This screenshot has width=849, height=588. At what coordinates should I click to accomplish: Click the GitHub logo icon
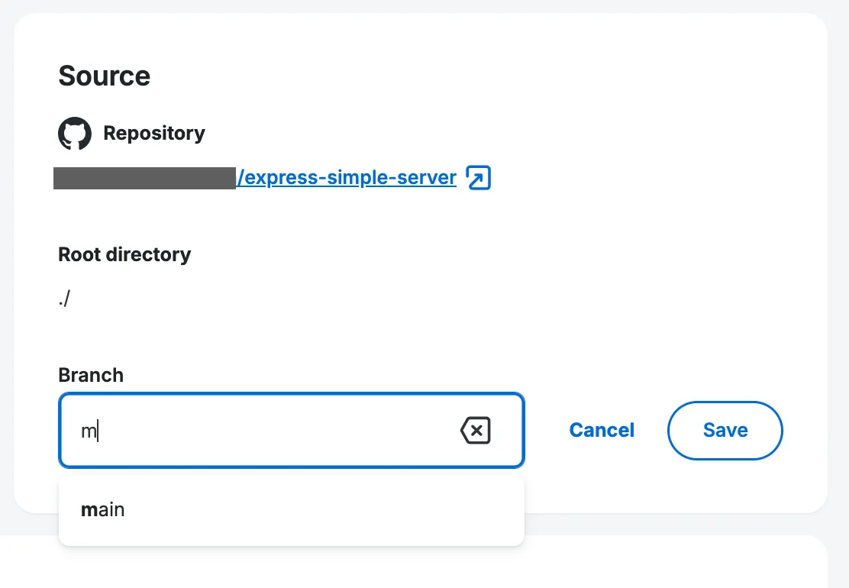(x=75, y=134)
